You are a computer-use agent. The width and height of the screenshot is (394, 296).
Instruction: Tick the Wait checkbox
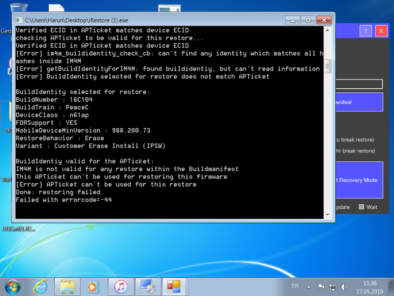click(361, 207)
